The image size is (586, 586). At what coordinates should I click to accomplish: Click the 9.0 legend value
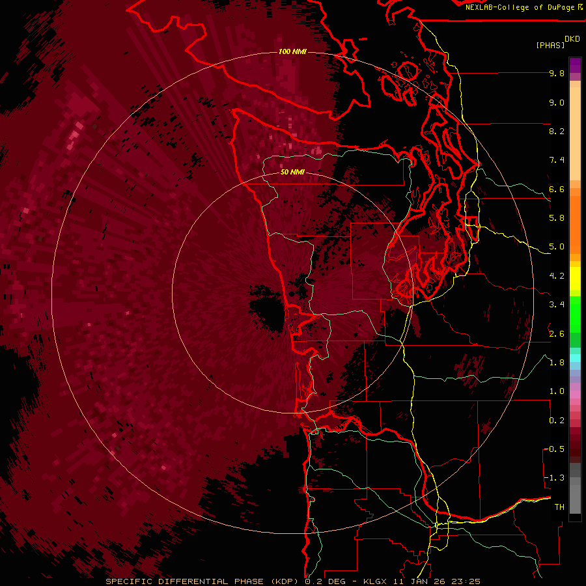click(x=557, y=102)
